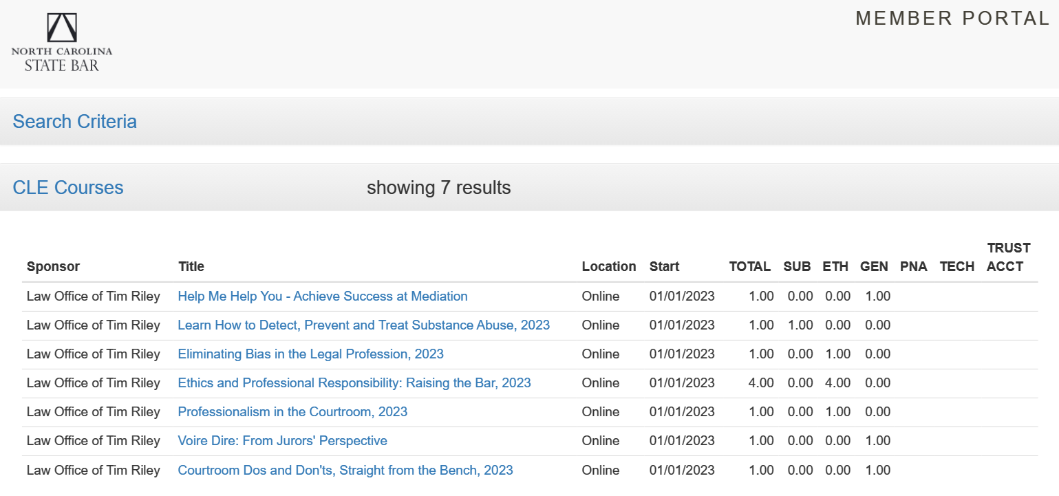This screenshot has width=1059, height=496.
Task: Click the PNA column header
Action: tap(914, 267)
